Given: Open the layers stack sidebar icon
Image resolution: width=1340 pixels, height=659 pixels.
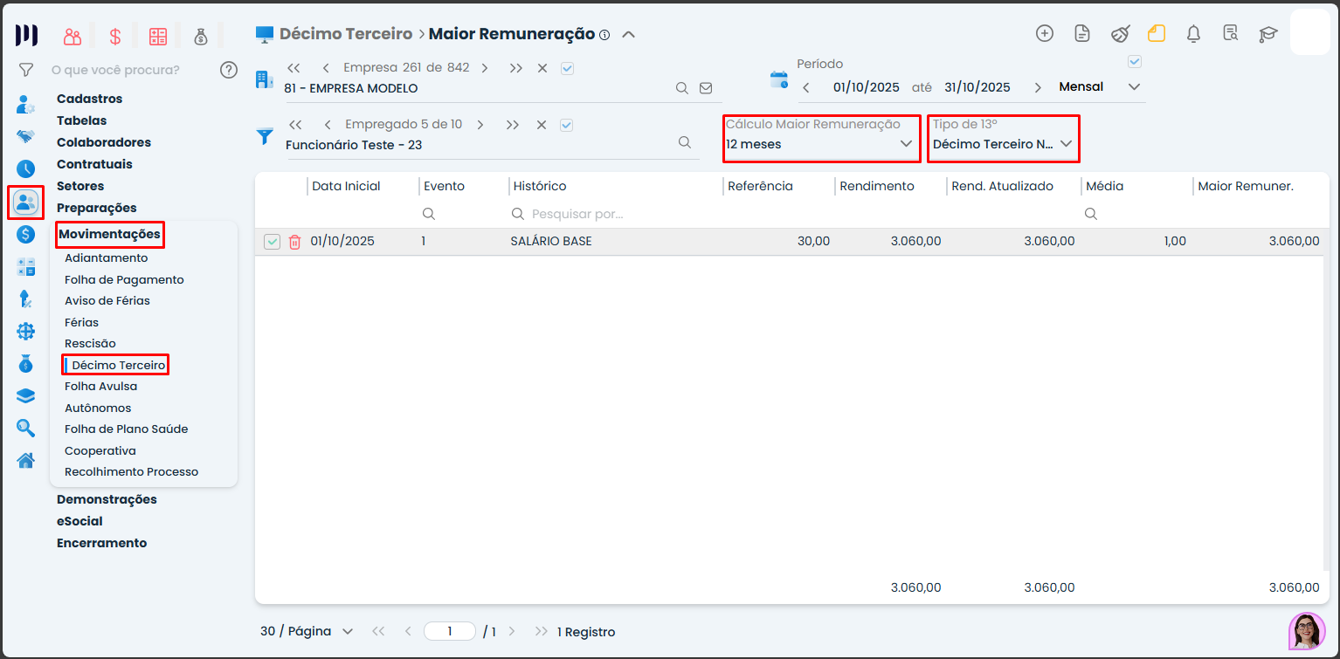Looking at the screenshot, I should click(26, 396).
